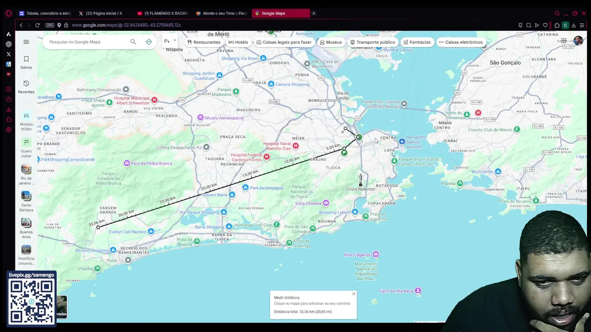Select the Transporte público chip
Image resolution: width=591 pixels, height=332 pixels.
point(373,42)
